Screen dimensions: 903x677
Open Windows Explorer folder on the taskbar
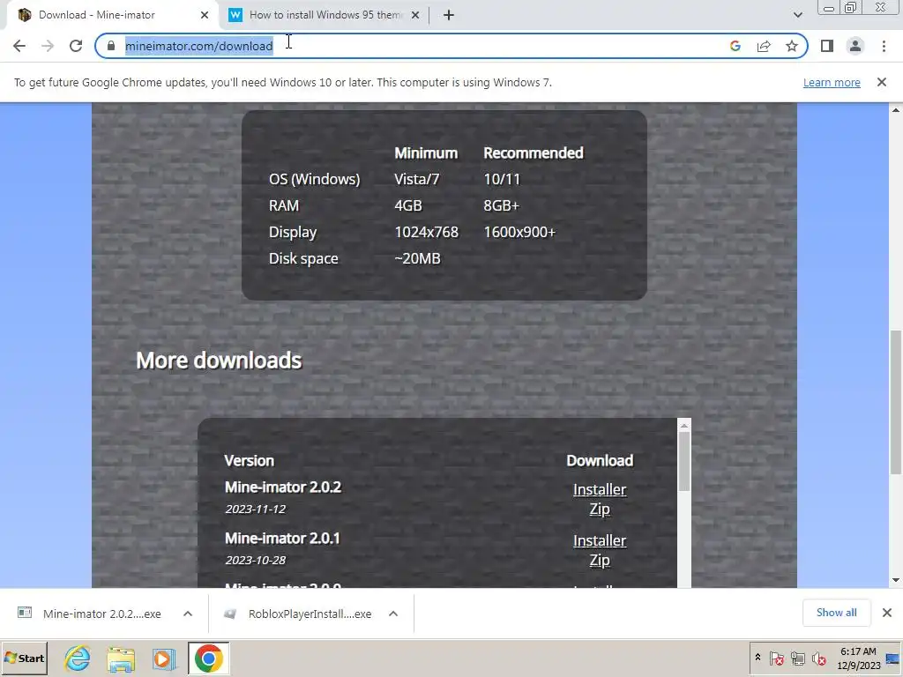pyautogui.click(x=120, y=658)
